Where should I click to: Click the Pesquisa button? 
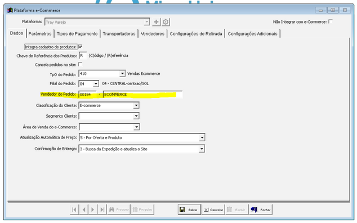142,209
